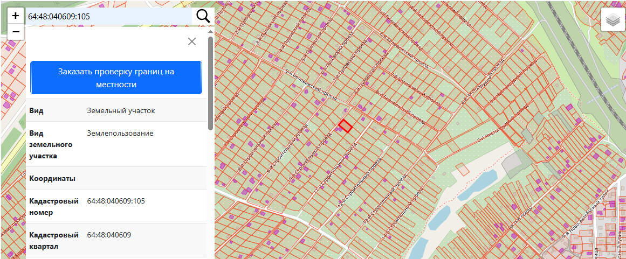
Task: Select the 'Земельный участок' value
Action: click(121, 110)
